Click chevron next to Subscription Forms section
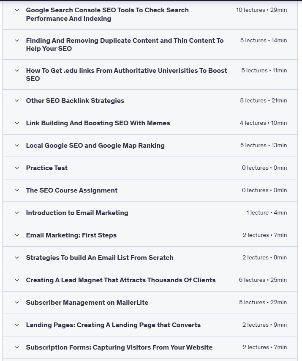This screenshot has height=361, width=302. click(17, 347)
